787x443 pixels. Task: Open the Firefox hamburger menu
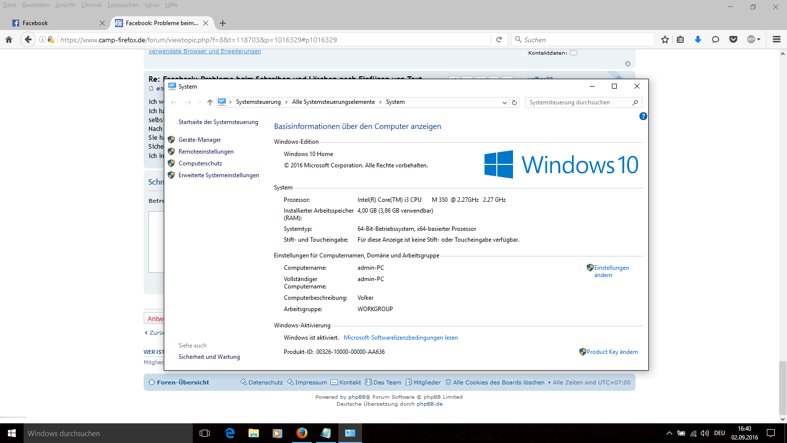click(777, 40)
